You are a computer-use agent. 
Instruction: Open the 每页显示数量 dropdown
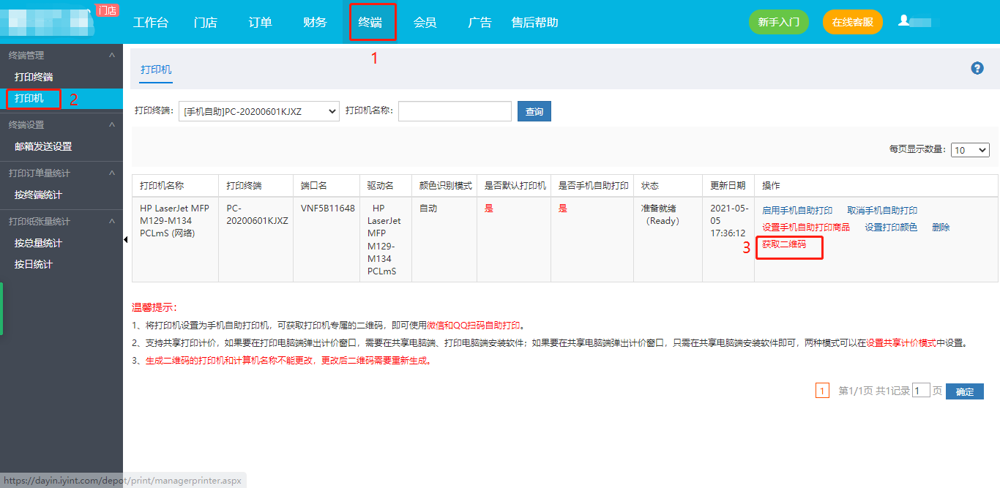click(x=970, y=149)
